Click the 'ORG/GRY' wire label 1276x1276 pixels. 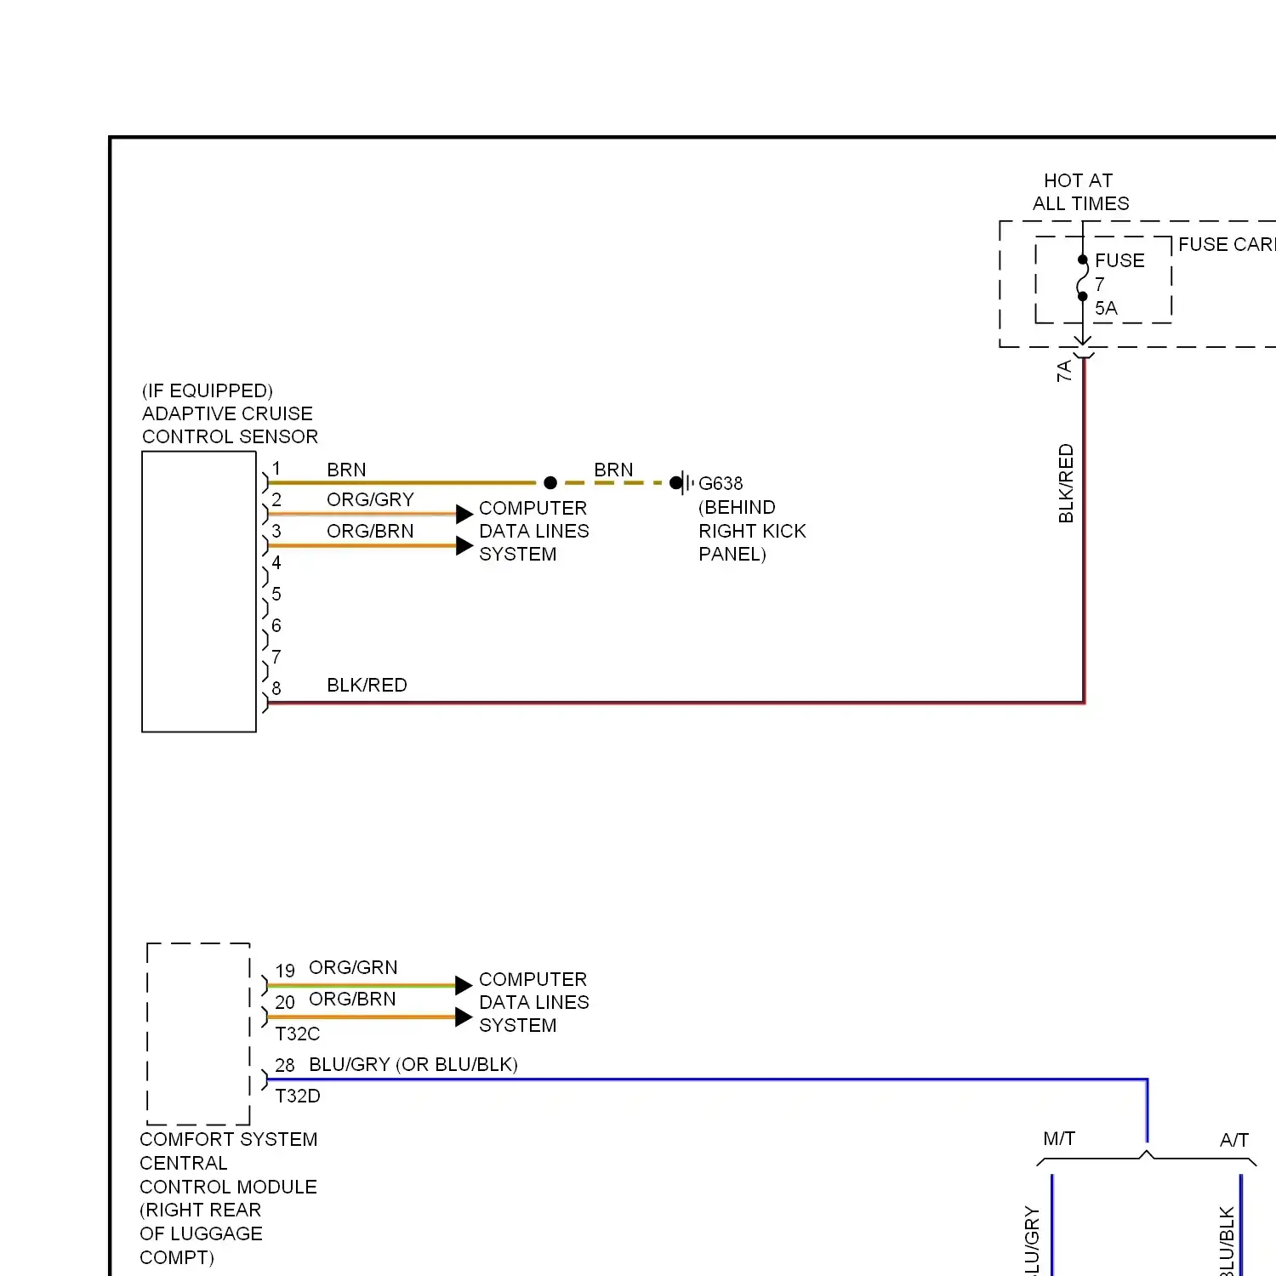tap(370, 499)
